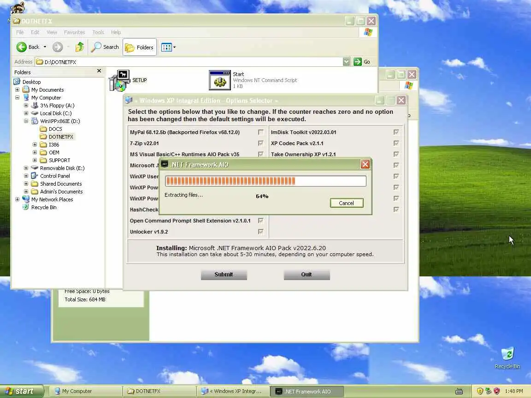Select Local Disk (C:) in tree

(x=56, y=113)
